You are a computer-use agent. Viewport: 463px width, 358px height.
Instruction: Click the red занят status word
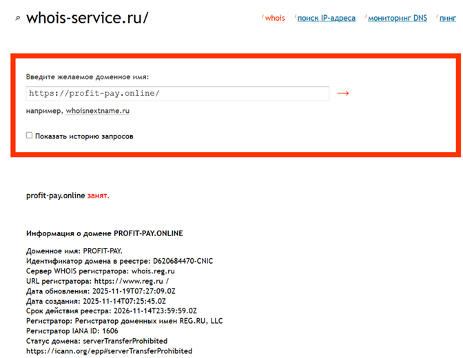[x=98, y=196]
